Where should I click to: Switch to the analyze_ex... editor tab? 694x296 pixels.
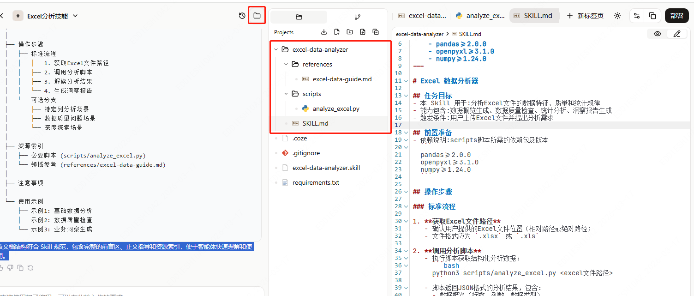480,16
